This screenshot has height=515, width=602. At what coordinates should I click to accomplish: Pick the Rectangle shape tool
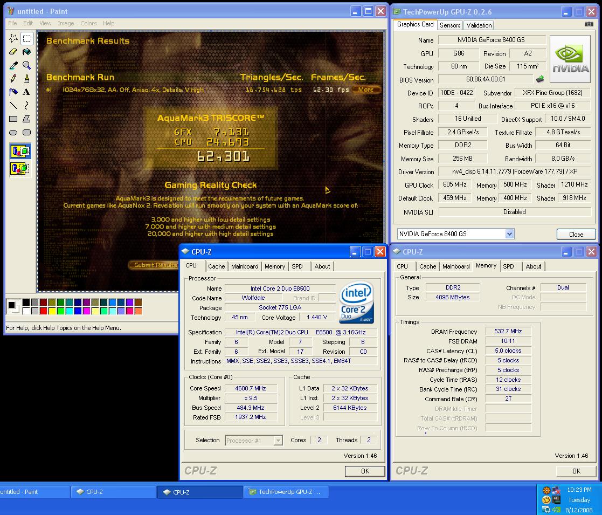[13, 119]
